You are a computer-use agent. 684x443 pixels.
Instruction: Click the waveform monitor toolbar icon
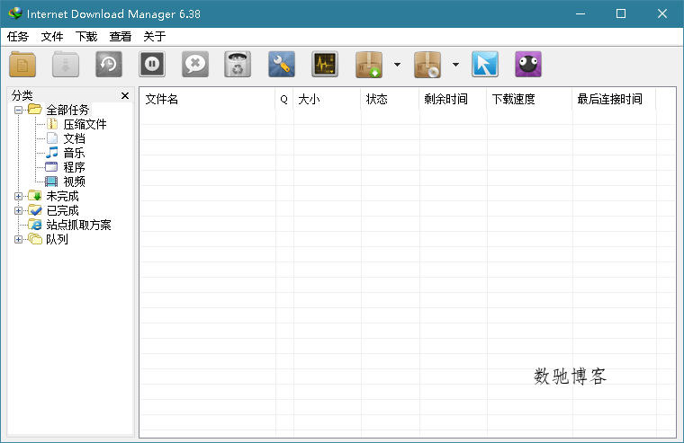(x=325, y=65)
